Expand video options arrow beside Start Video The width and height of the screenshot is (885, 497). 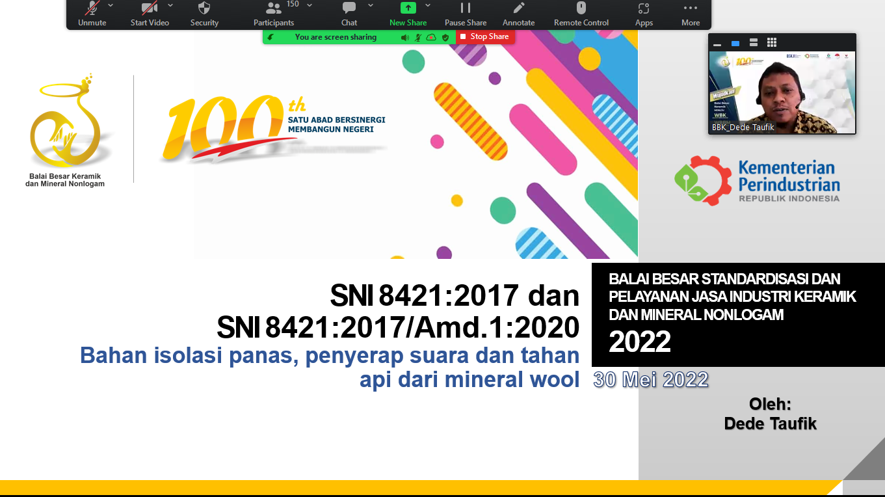(170, 5)
